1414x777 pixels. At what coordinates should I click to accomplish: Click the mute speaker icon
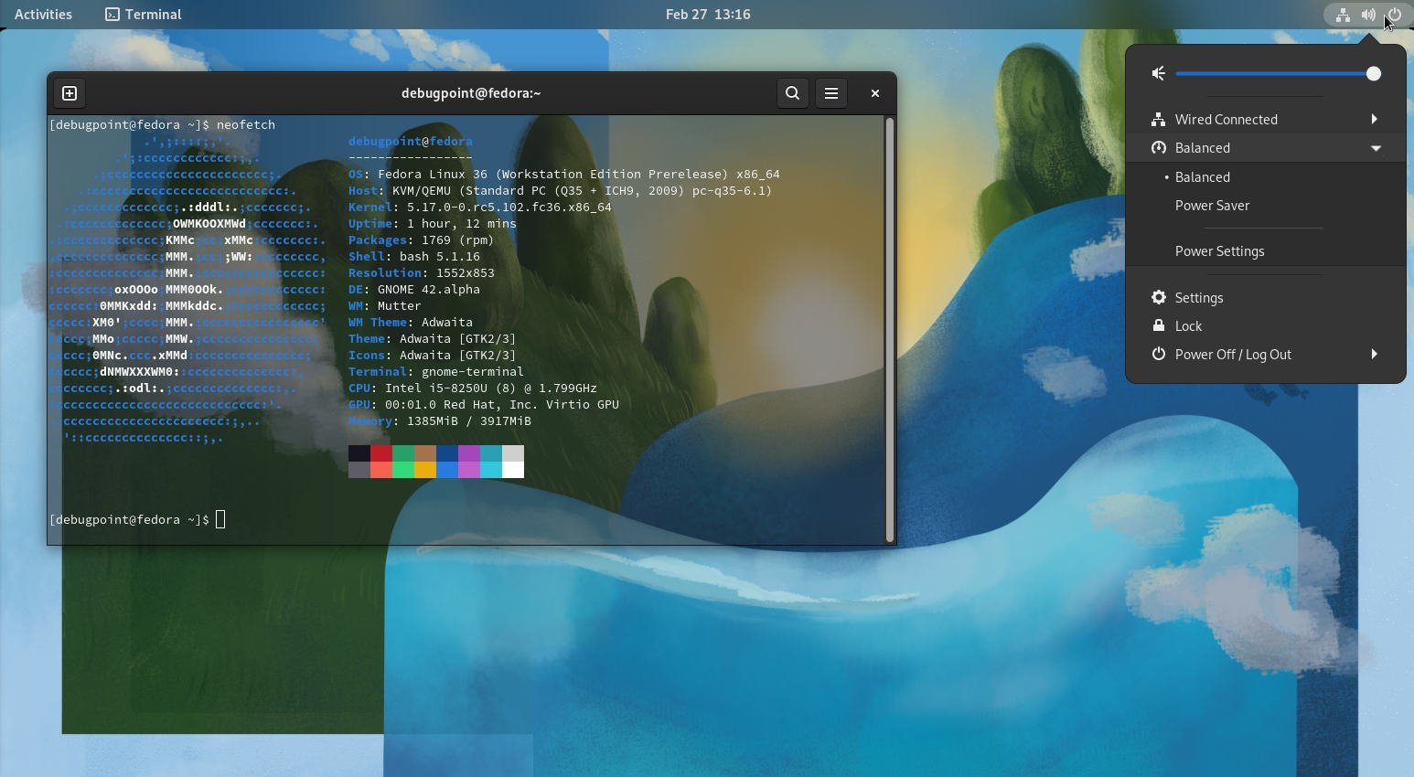[1158, 73]
